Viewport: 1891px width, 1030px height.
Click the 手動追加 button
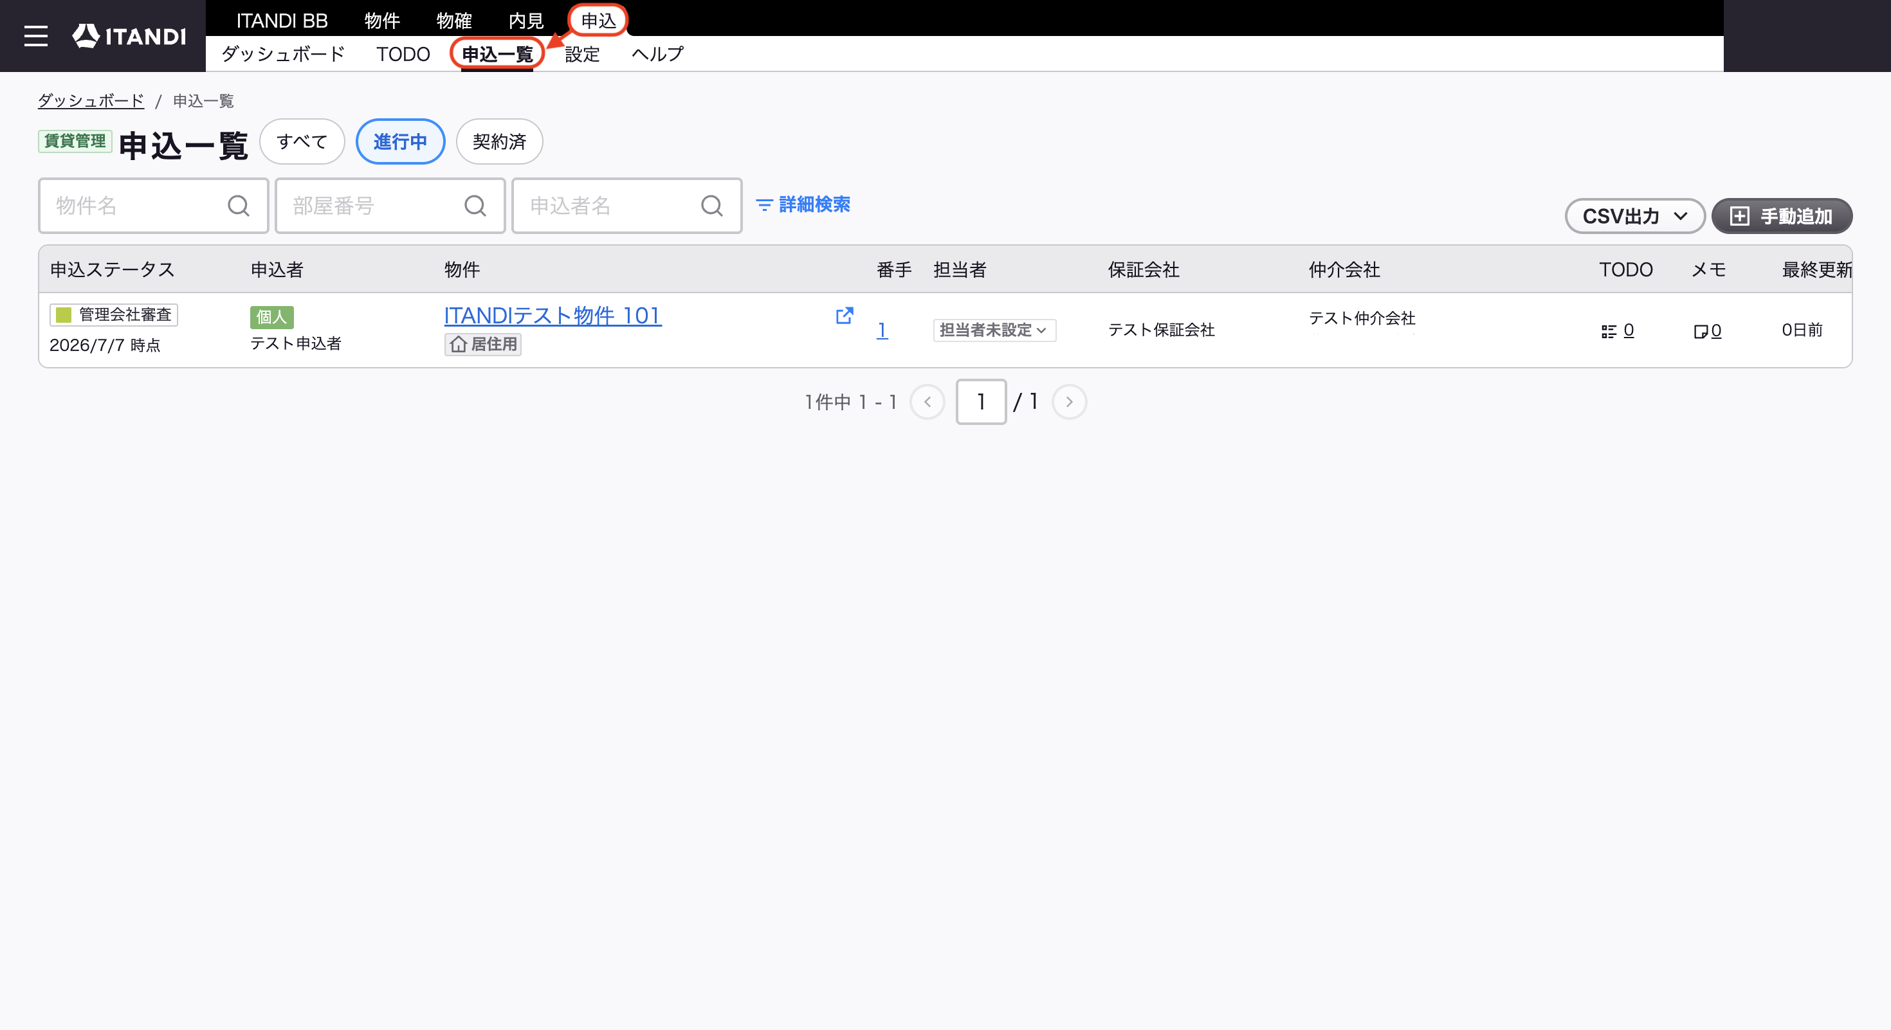coord(1782,217)
